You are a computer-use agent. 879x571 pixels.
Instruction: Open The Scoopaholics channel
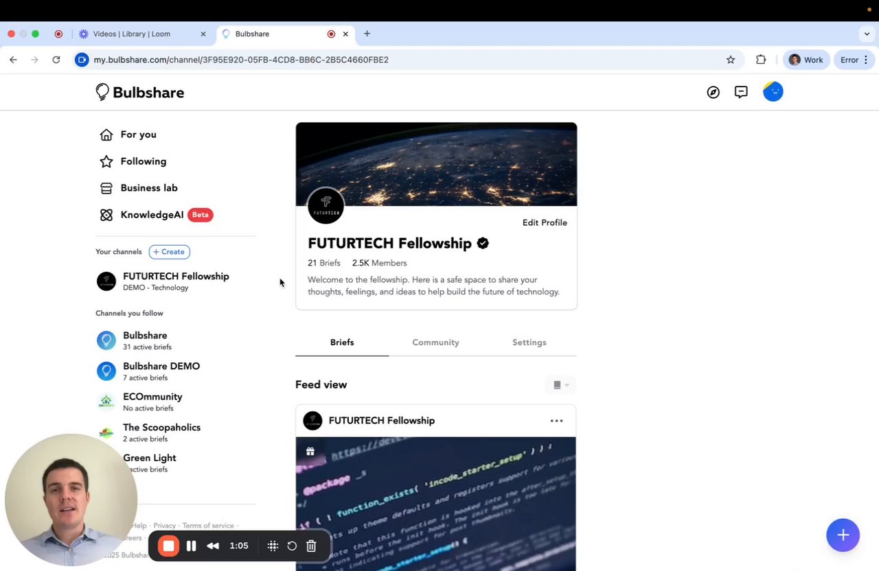click(161, 432)
